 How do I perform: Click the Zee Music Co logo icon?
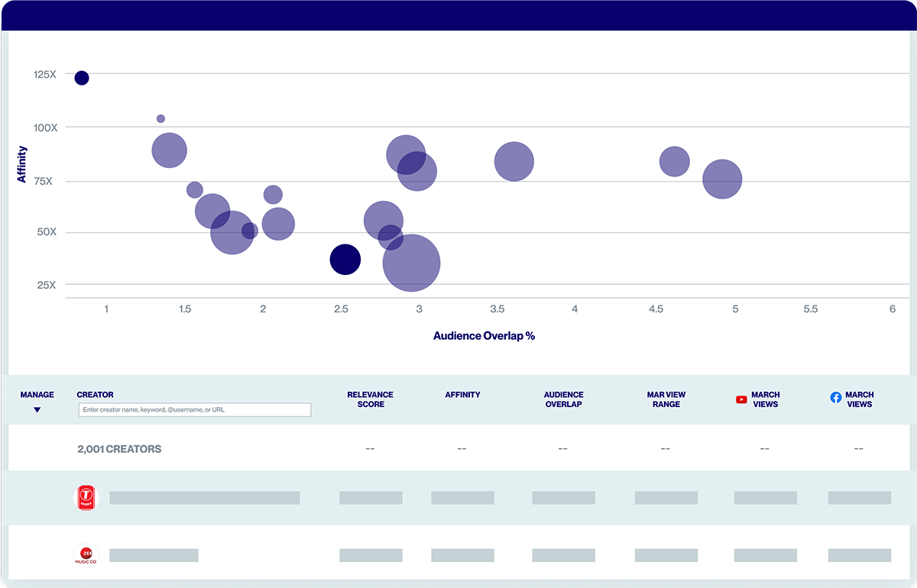pyautogui.click(x=86, y=555)
